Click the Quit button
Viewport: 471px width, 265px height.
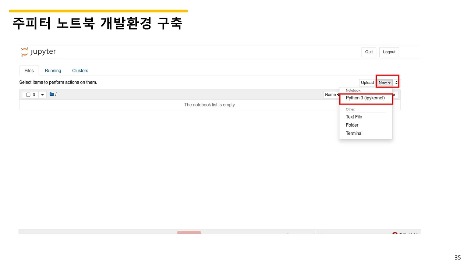(x=369, y=52)
